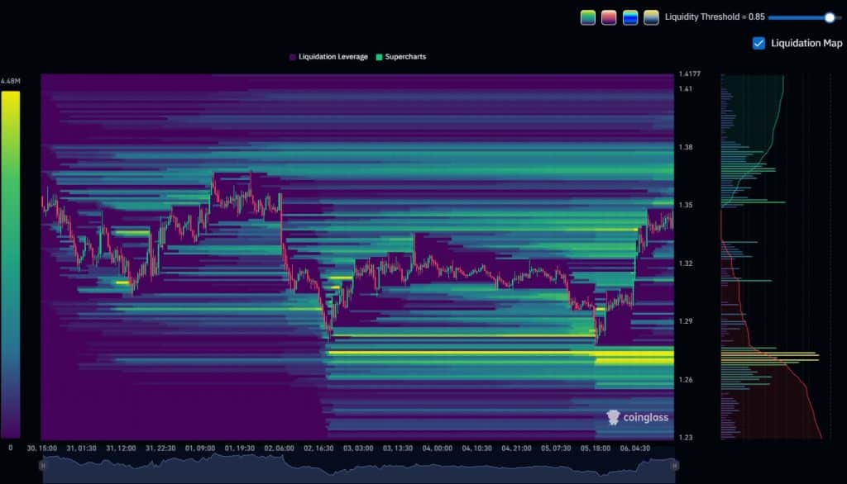The image size is (847, 484).
Task: Click the 1.29 price axis label
Action: [686, 321]
